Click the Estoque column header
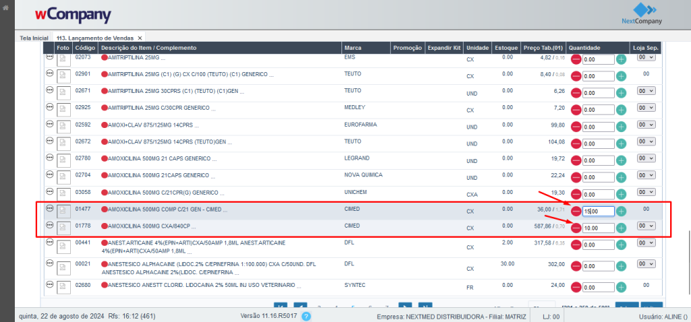This screenshot has height=322, width=691. click(506, 48)
